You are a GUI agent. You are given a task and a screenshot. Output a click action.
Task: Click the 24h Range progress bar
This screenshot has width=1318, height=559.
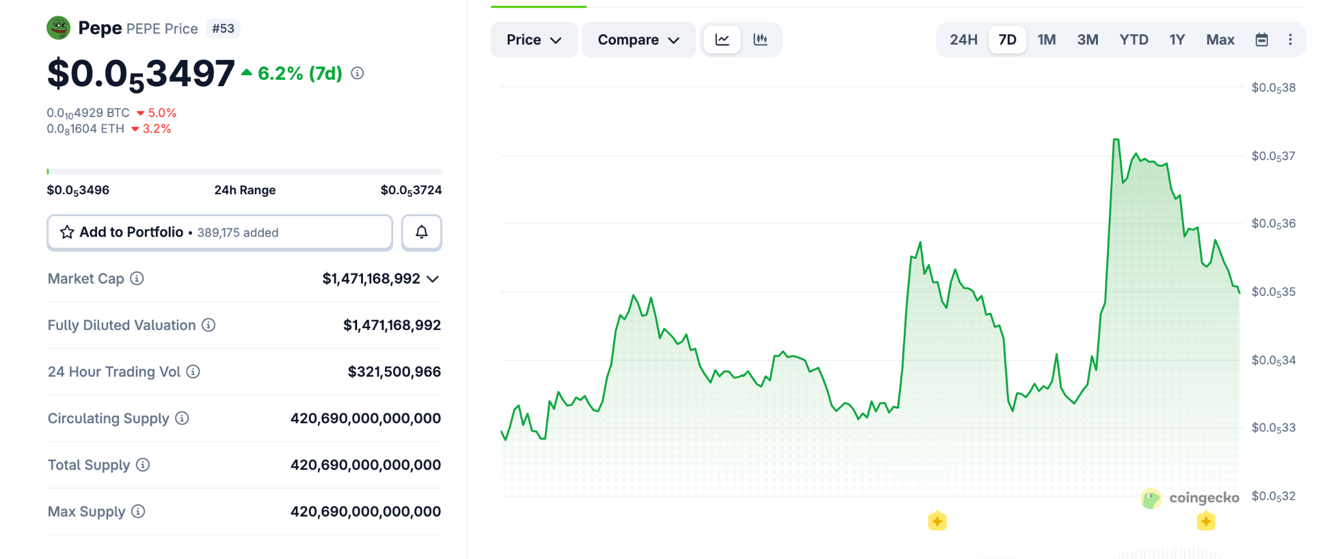tap(244, 172)
